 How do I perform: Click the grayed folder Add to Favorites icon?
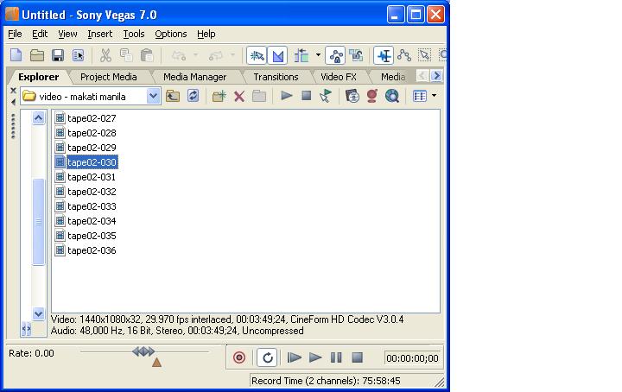click(x=259, y=96)
